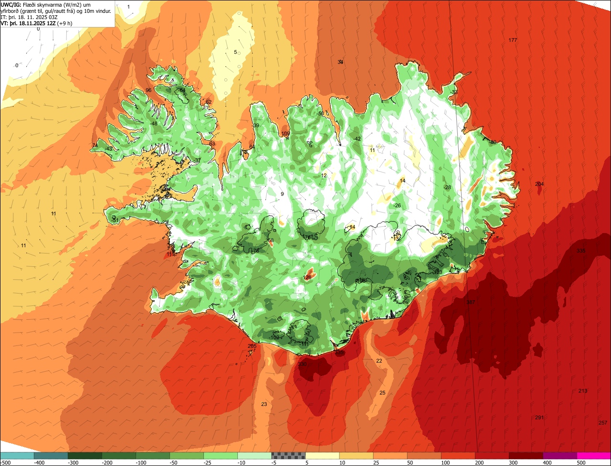
Task: Click the legend label '-500'
Action: coord(5,463)
